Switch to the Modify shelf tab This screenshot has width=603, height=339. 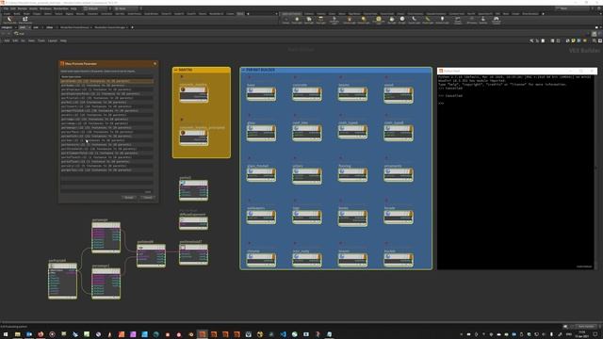[x=17, y=14]
